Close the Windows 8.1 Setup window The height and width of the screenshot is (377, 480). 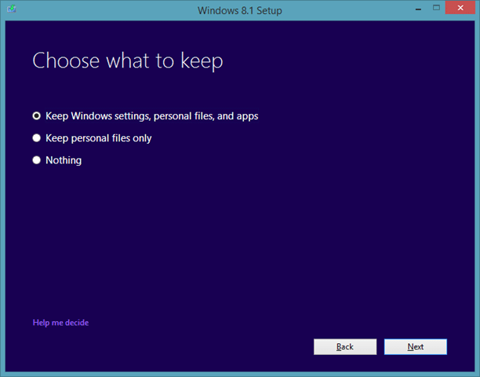pyautogui.click(x=460, y=8)
